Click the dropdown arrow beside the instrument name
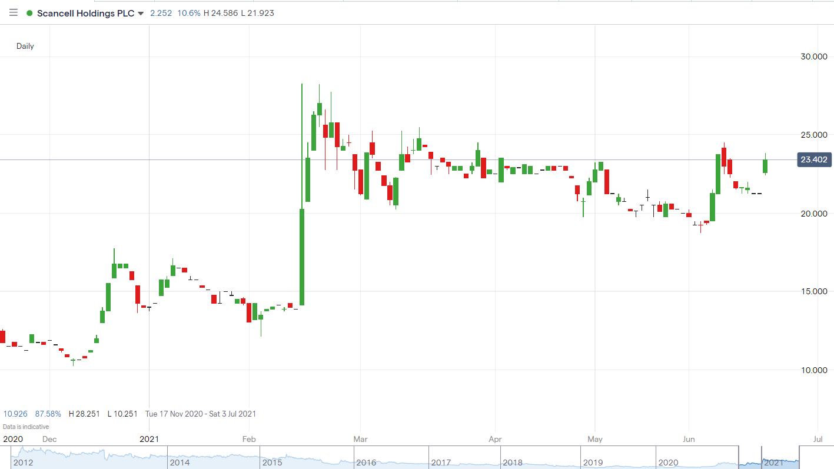 pyautogui.click(x=140, y=13)
